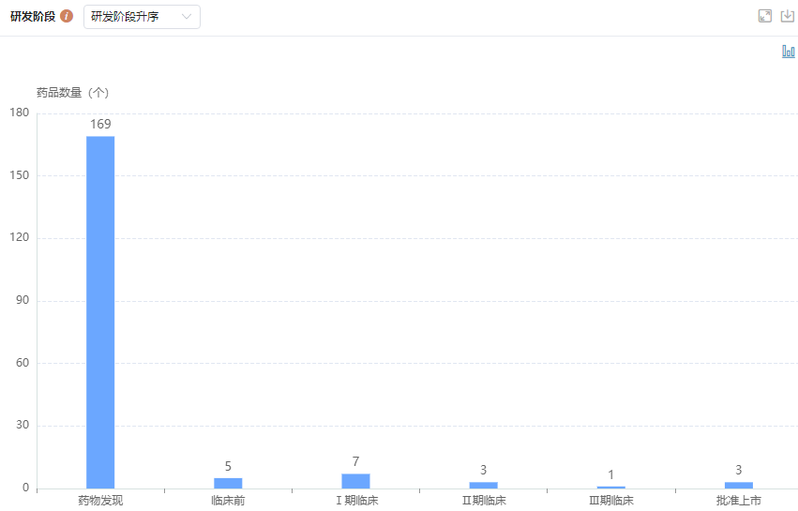Click the tiny Ⅲ期临床 bar
798x511 pixels.
tap(610, 487)
